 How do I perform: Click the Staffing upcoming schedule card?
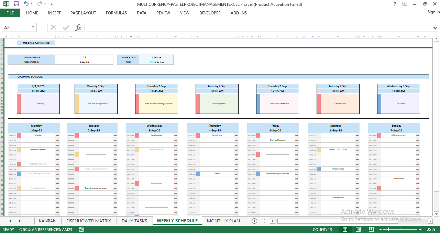pos(38,103)
